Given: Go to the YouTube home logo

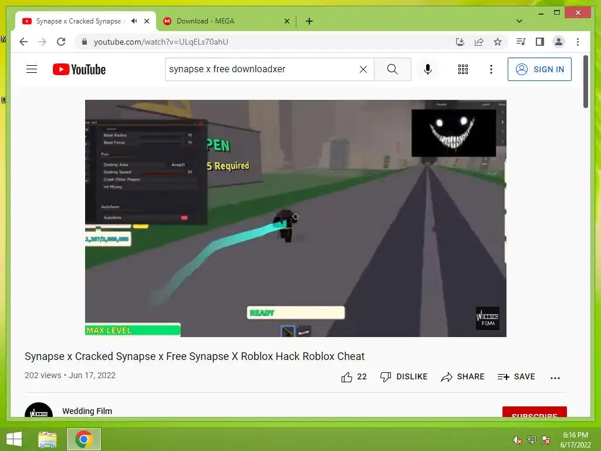Looking at the screenshot, I should (79, 69).
